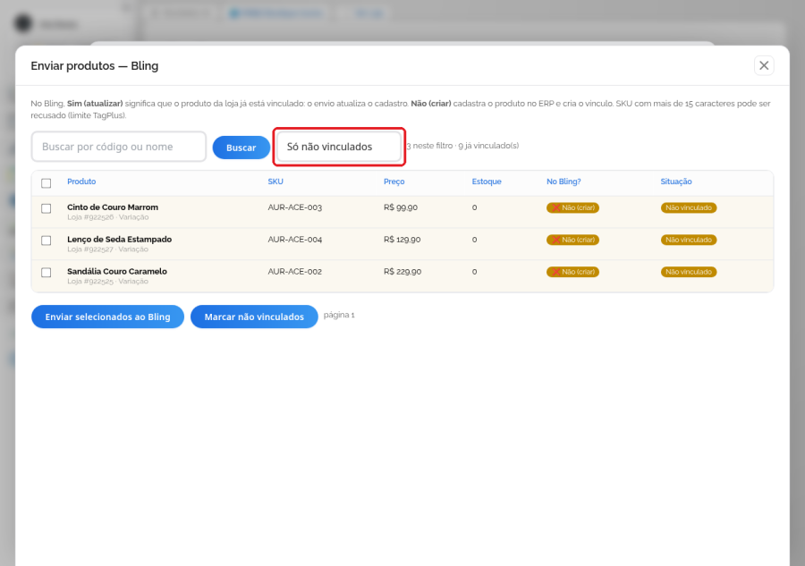This screenshot has width=805, height=566.
Task: Check the Lenço de Seda Estampado row
Action: coord(47,241)
